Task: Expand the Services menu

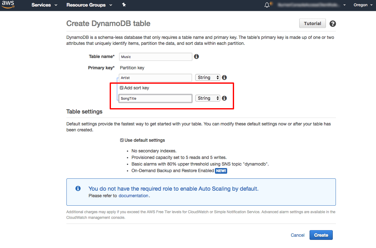Action: [44, 5]
